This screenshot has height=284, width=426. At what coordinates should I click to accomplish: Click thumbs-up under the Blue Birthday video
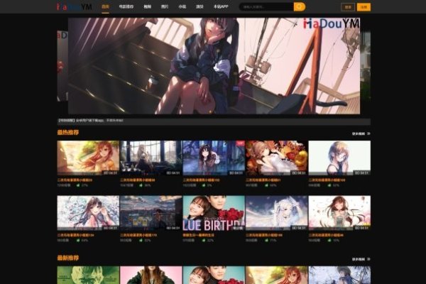pos(204,240)
